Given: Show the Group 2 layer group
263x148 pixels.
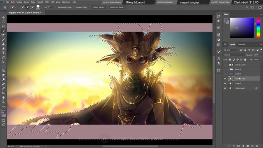Looking at the screenshot, I should (225, 69).
